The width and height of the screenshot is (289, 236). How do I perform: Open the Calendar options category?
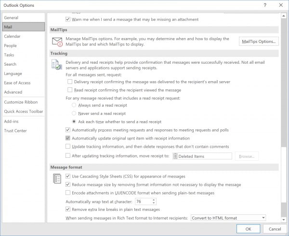[x=13, y=36]
